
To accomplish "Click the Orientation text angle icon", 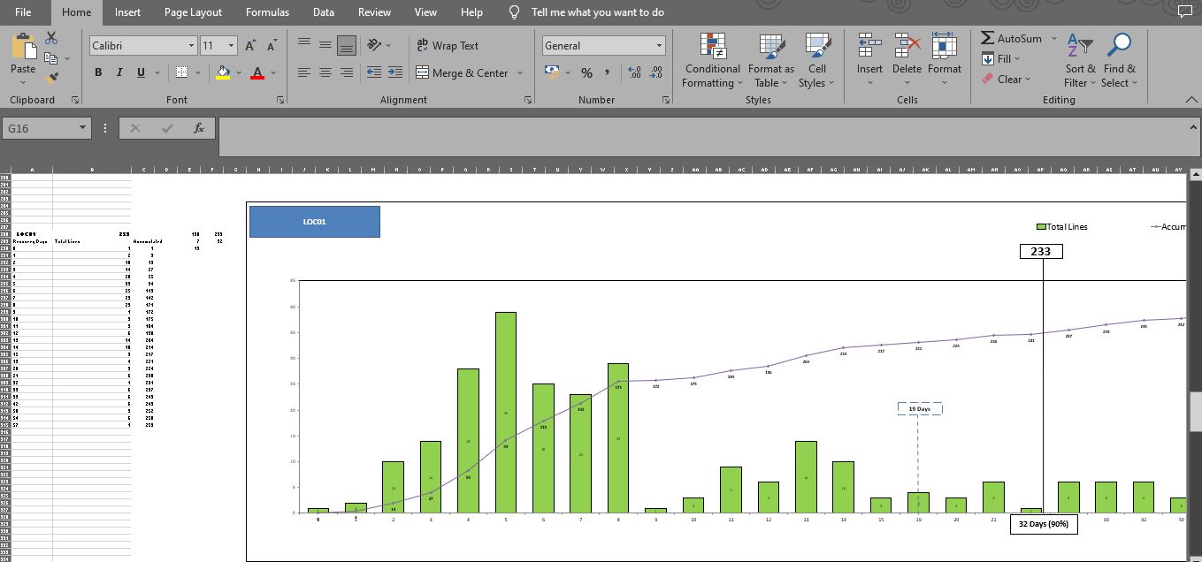I will pyautogui.click(x=374, y=45).
